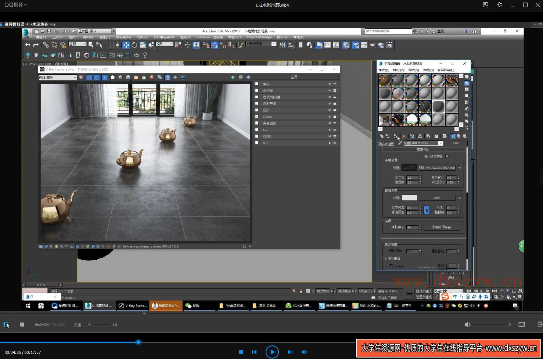Click the Sample Type sphere icon on right strip

[x=467, y=77]
